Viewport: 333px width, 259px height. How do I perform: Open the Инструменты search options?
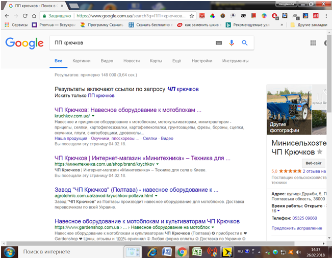[235, 61]
